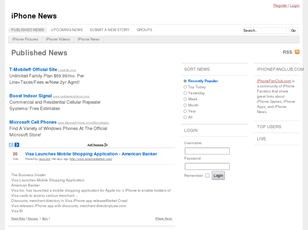Check the Remember checkbox
The height and width of the screenshot is (230, 308).
(x=208, y=176)
